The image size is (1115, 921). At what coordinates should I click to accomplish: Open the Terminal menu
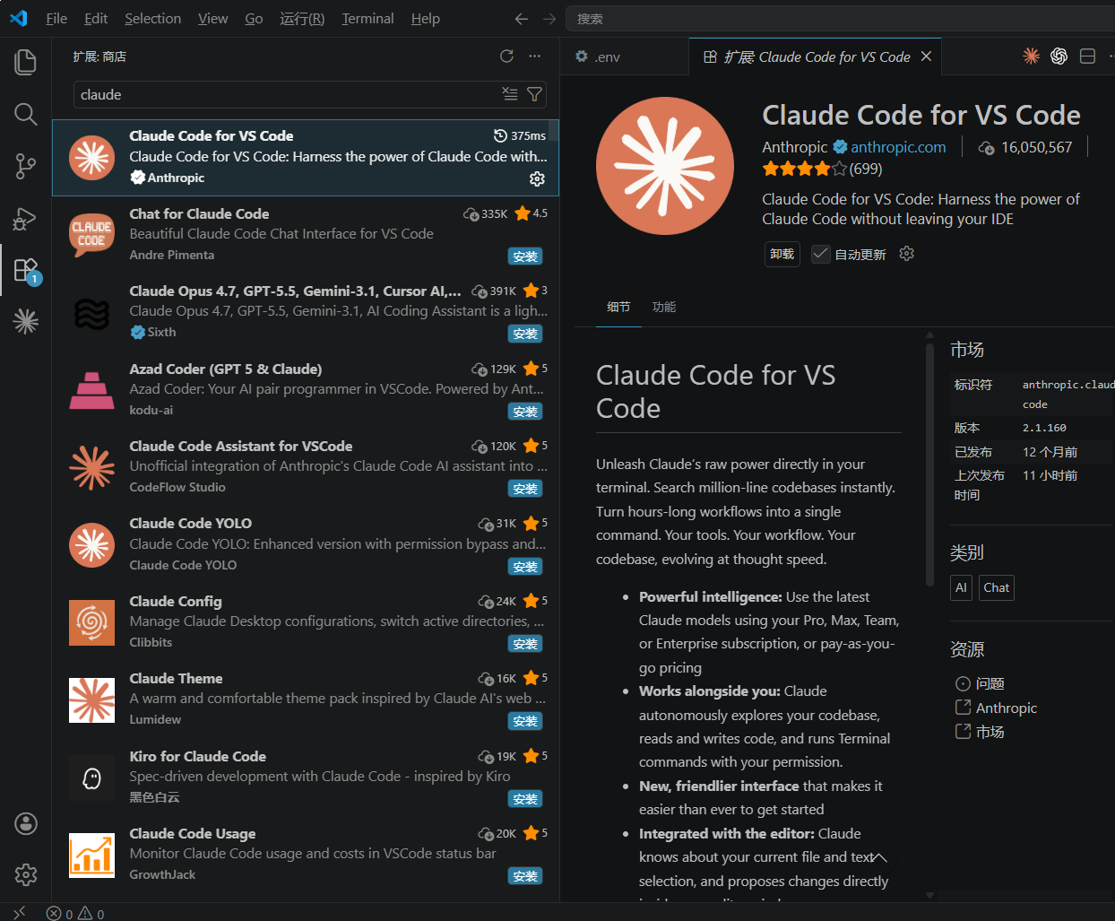point(367,18)
